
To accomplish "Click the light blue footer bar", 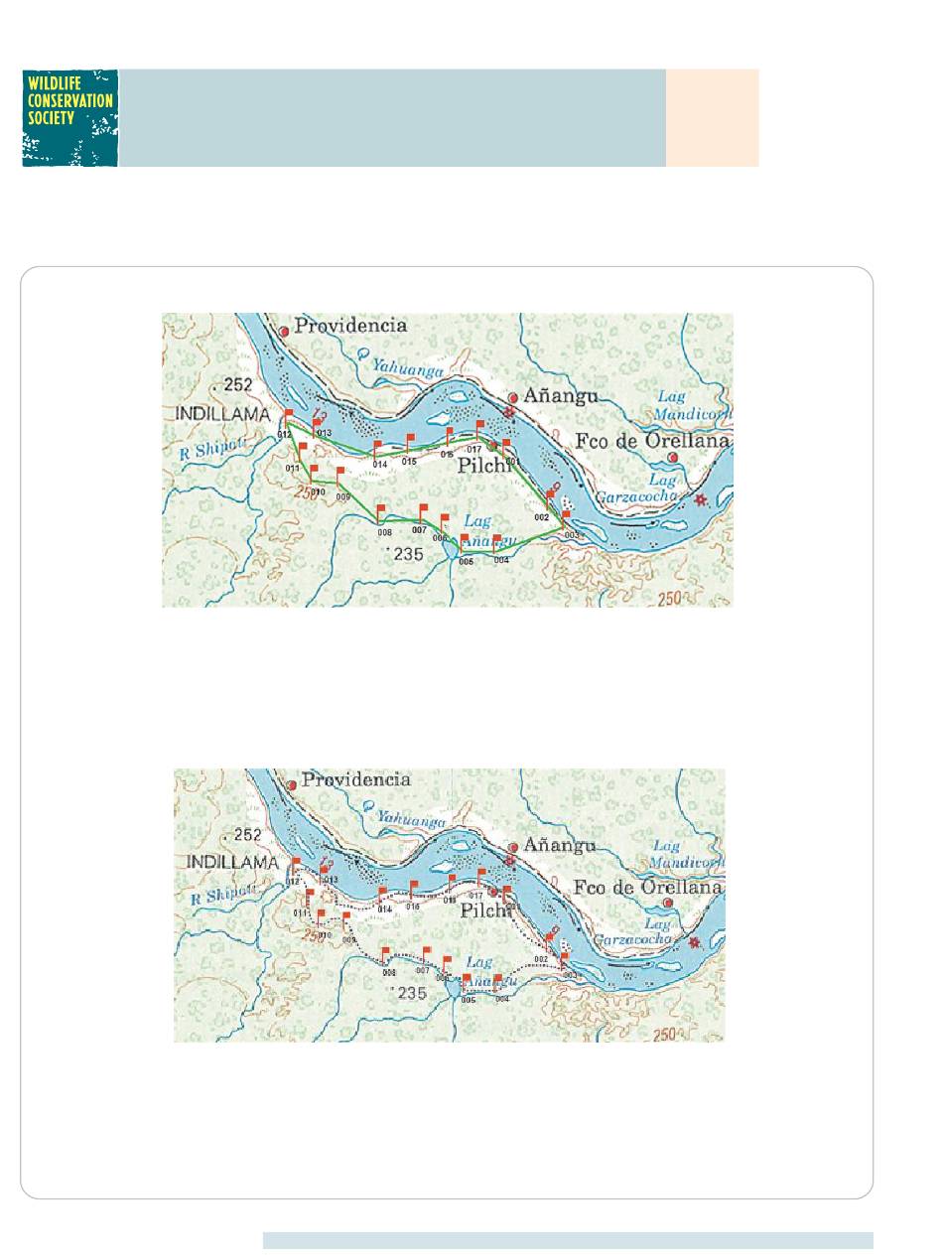I will coord(568,1240).
